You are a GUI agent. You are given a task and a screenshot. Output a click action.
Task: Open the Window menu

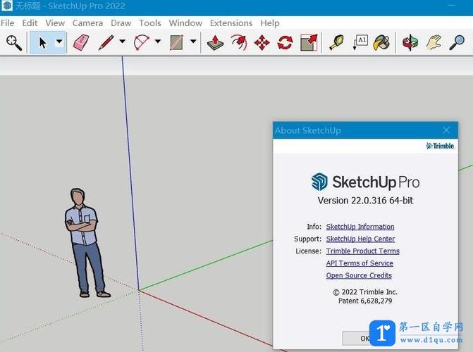click(x=185, y=23)
